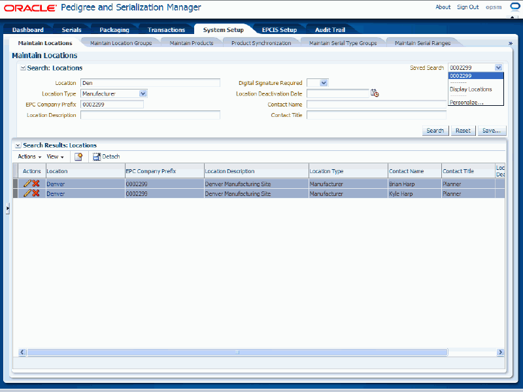
Task: Select 0002299 in Saved Search list
Action: (x=476, y=76)
